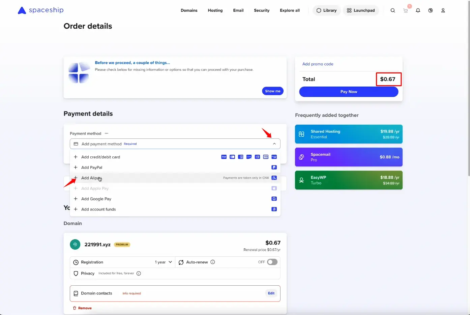Viewport: 470px width, 315px height.
Task: Remove the 221991.xyz domain
Action: pos(82,308)
